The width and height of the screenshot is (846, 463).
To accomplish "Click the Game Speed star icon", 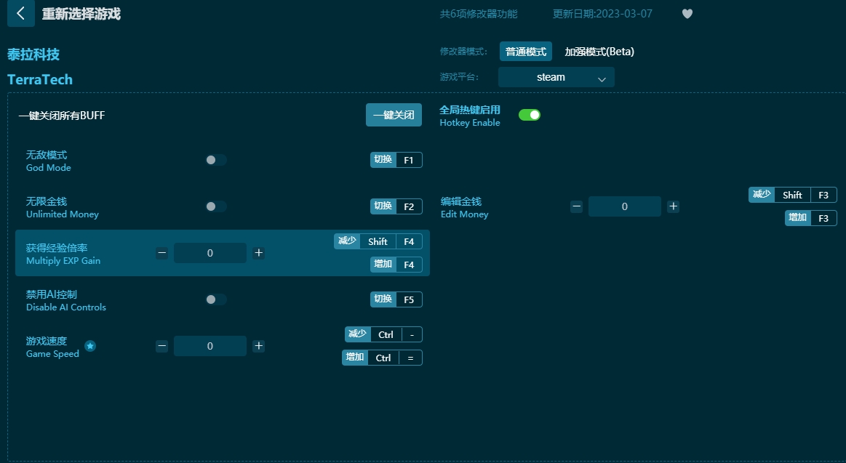I will pyautogui.click(x=90, y=346).
